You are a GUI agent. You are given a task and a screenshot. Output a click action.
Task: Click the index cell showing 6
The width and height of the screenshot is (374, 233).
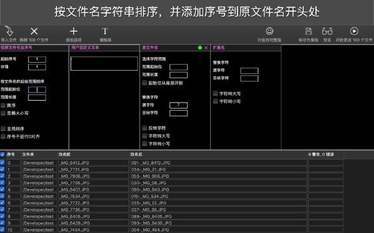click(x=13, y=203)
